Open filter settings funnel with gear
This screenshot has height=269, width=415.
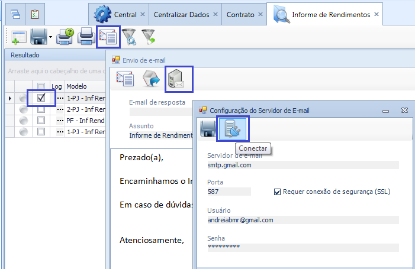[130, 37]
